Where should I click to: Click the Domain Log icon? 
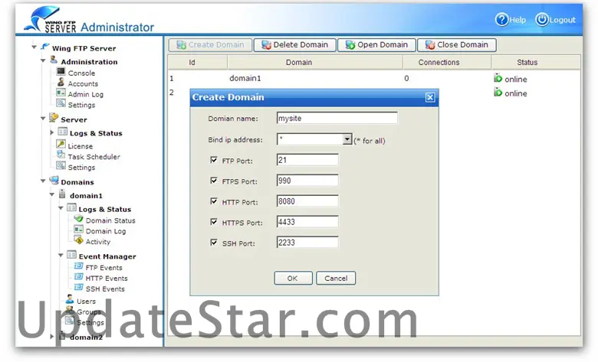click(78, 230)
